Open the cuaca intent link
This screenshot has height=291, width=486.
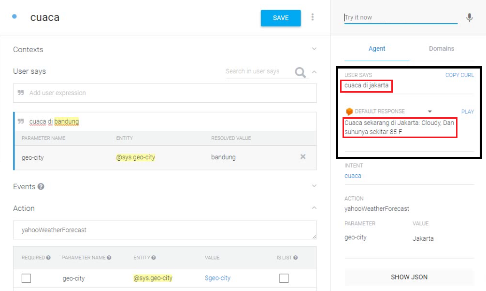click(x=353, y=176)
